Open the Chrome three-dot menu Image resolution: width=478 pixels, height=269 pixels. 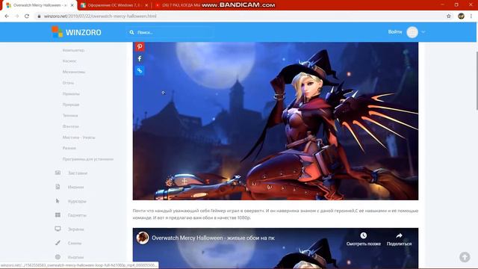click(471, 16)
